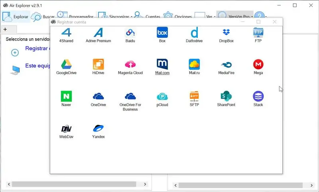Open the Explorar toolbar view

16,16
